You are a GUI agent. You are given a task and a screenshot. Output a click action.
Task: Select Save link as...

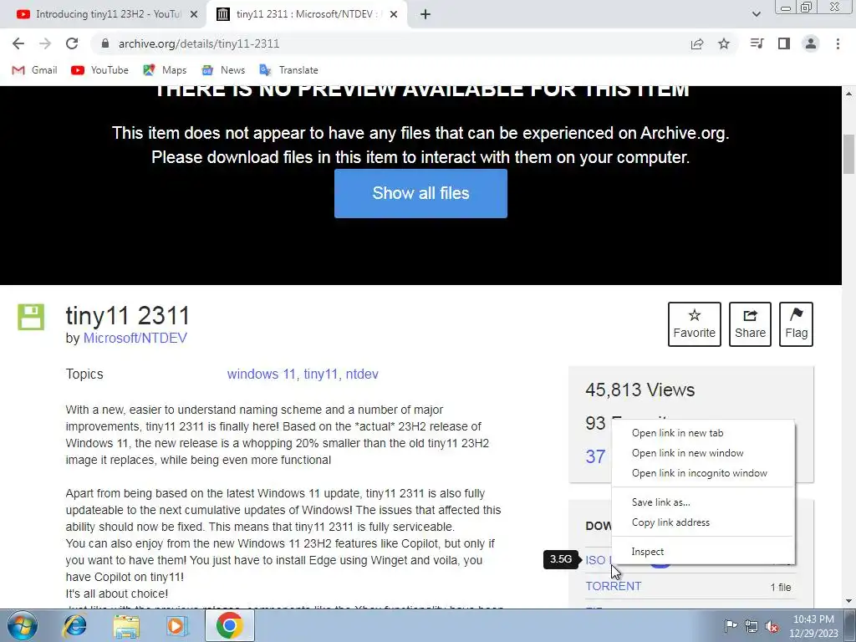703,502
